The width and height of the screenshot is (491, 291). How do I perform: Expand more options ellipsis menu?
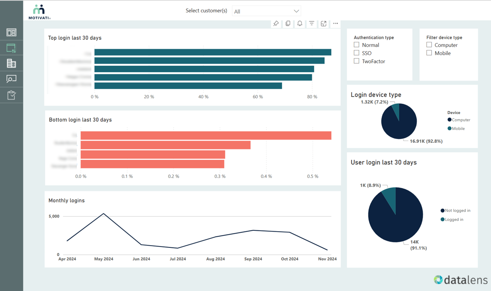[x=336, y=24]
